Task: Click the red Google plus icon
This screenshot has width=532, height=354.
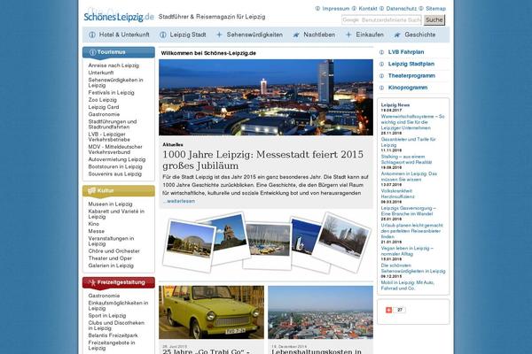Action: [x=389, y=310]
